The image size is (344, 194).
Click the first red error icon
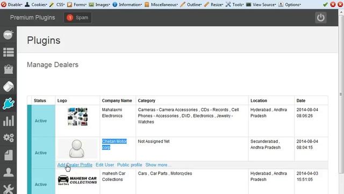coord(333,4)
